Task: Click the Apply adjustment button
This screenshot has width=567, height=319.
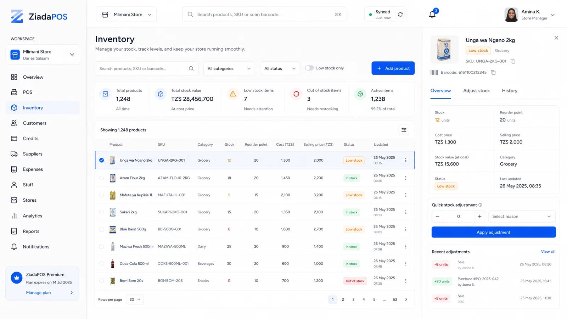Action: [x=494, y=232]
